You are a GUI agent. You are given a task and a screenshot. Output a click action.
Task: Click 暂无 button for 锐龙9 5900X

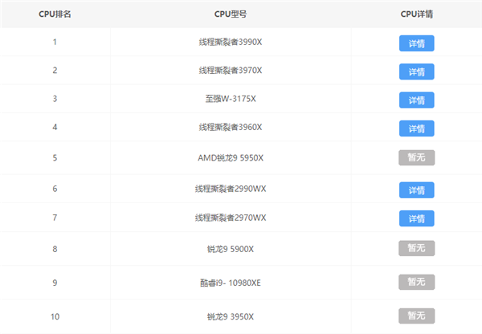(416, 249)
